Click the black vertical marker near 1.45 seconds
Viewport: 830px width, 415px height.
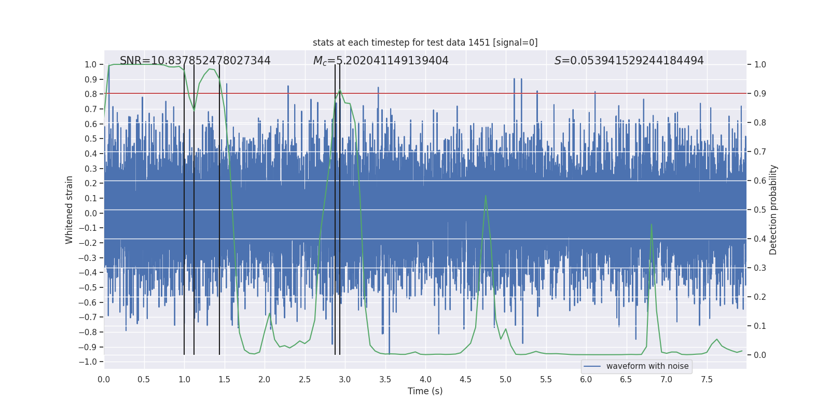(219, 208)
